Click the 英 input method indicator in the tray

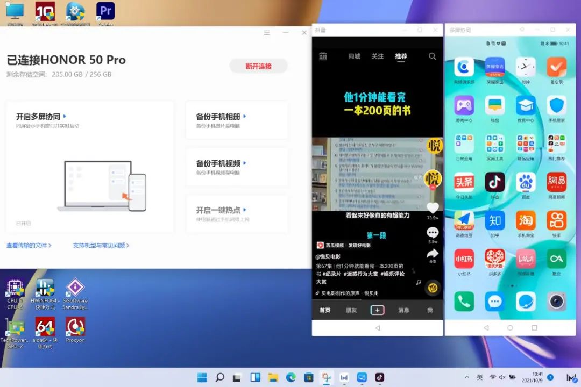pos(479,377)
